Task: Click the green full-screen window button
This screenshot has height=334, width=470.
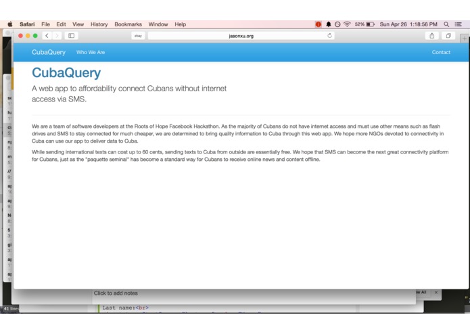Action: click(35, 36)
